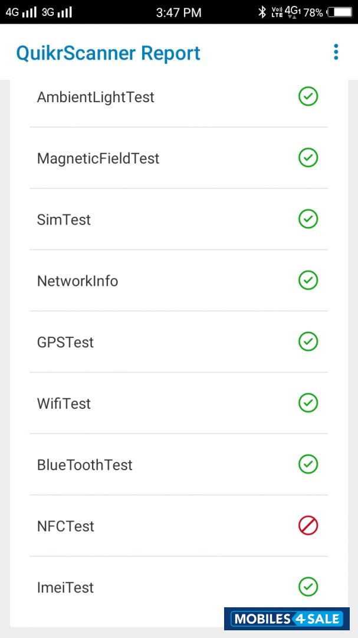
Task: Tap the NetworkInfo passed status icon
Action: point(308,280)
